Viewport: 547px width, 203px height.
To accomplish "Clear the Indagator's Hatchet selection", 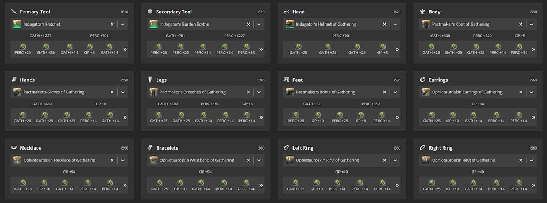I will pyautogui.click(x=112, y=24).
